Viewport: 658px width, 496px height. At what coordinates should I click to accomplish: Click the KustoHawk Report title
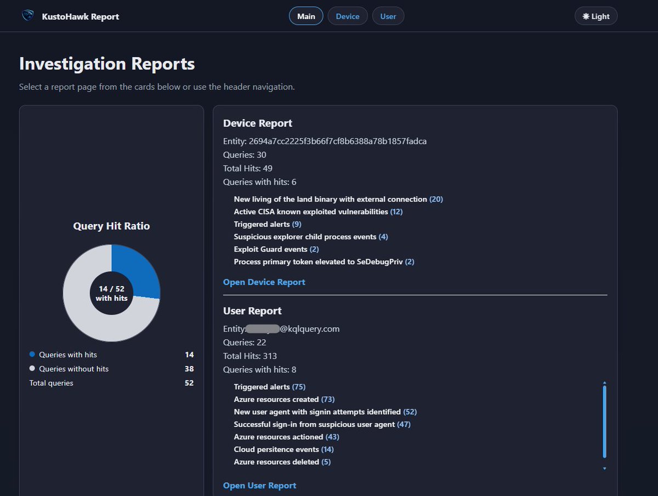pyautogui.click(x=81, y=16)
